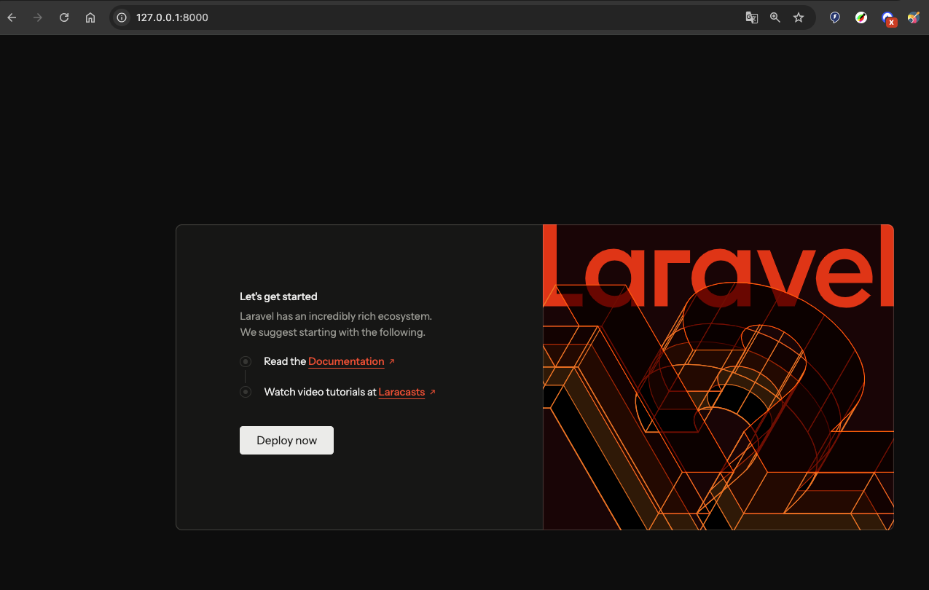Viewport: 929px width, 590px height.
Task: Click the arrow icon beside Documentation
Action: (392, 361)
